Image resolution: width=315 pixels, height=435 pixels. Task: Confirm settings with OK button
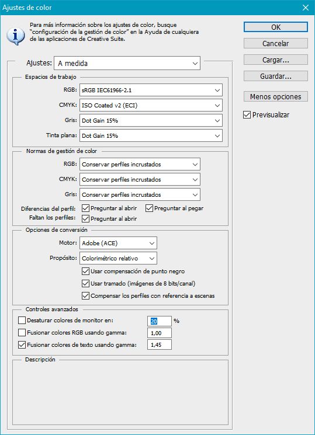coord(276,27)
